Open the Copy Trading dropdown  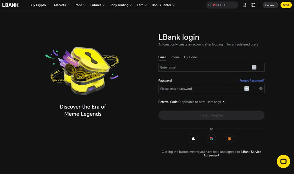click(x=121, y=5)
